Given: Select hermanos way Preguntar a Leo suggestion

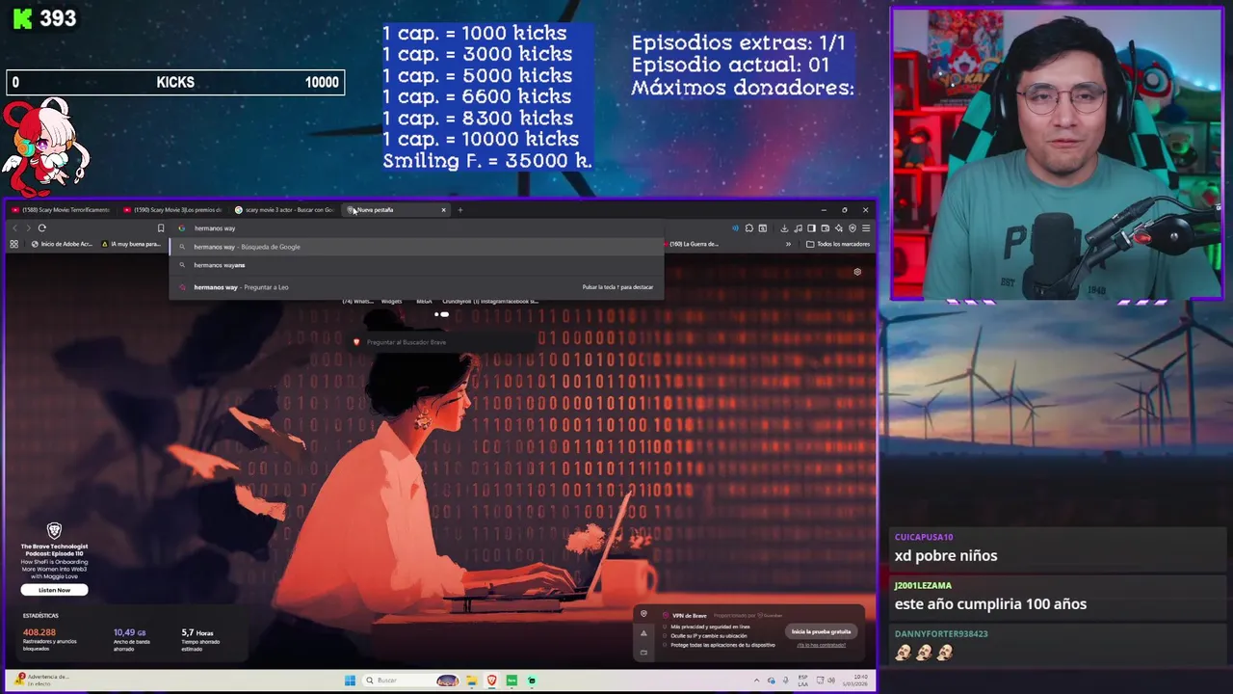Looking at the screenshot, I should (x=416, y=287).
